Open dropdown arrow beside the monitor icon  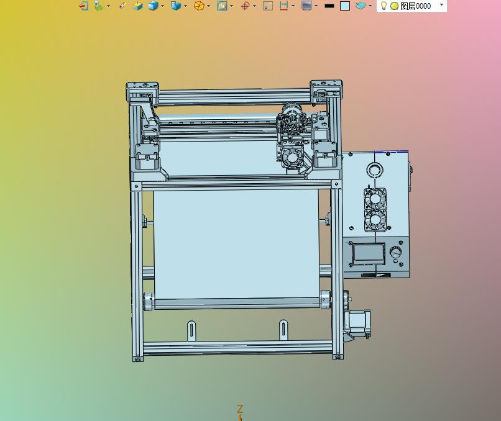[316, 6]
